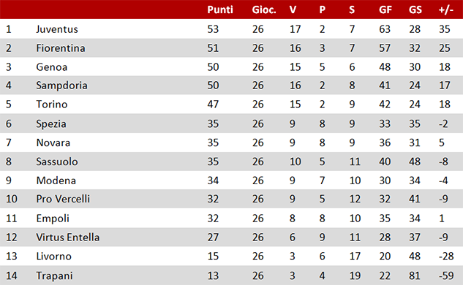
Task: Click Virtus Entella team name
Action: [67, 237]
